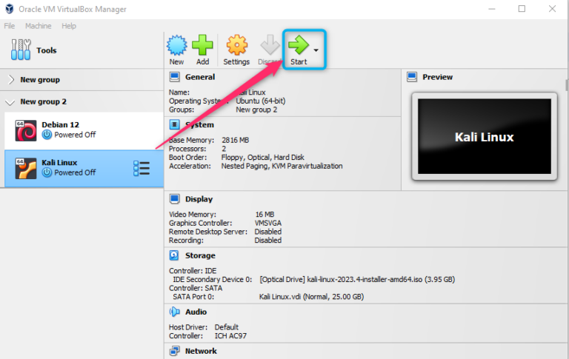The width and height of the screenshot is (569, 359).
Task: Click the Audio section header
Action: click(x=196, y=312)
